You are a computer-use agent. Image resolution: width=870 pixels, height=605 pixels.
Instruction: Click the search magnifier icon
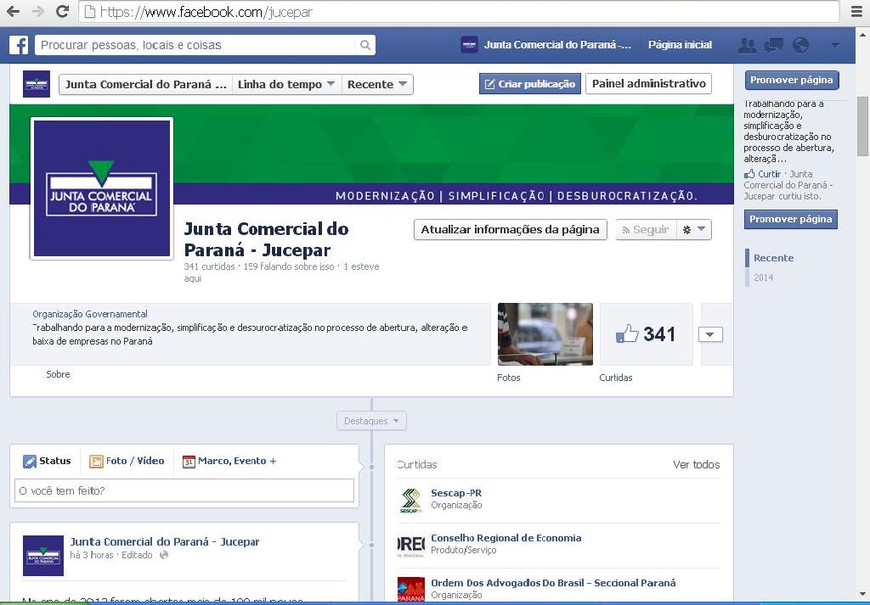pos(365,45)
